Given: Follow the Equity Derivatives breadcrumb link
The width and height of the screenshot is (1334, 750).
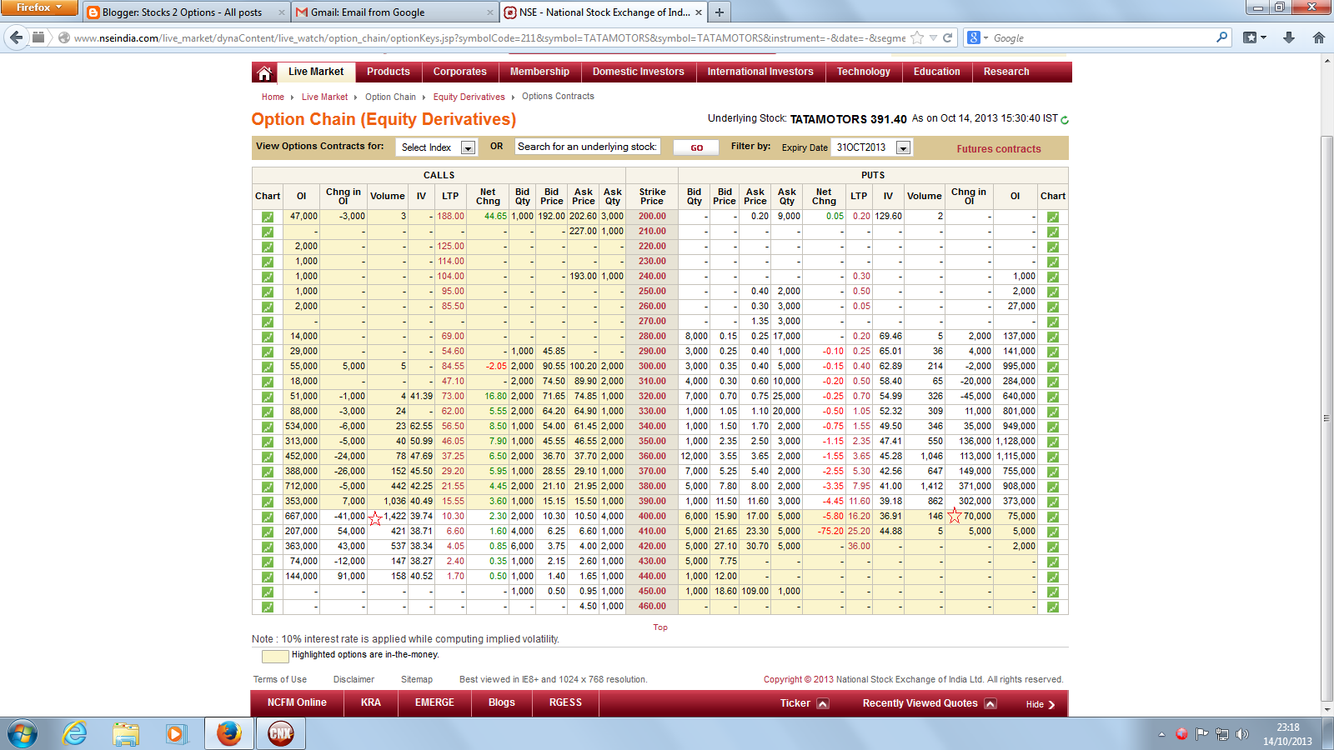Looking at the screenshot, I should click(469, 97).
